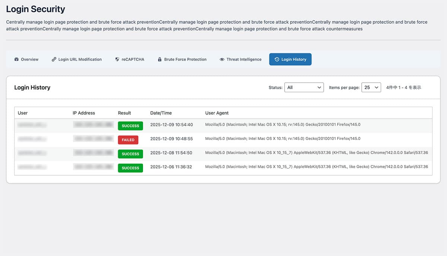The height and width of the screenshot is (256, 447).
Task: Click the SUCCESS badge for 2025-12-06 login
Action: [130, 168]
